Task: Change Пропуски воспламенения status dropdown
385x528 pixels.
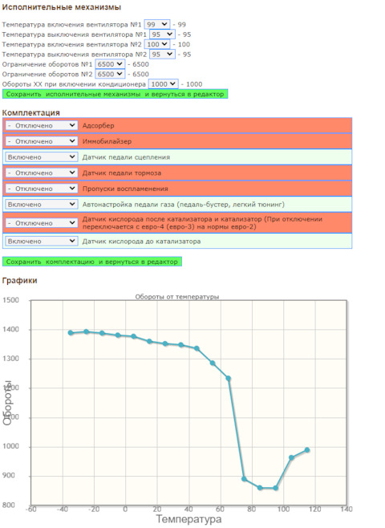Action: click(42, 189)
